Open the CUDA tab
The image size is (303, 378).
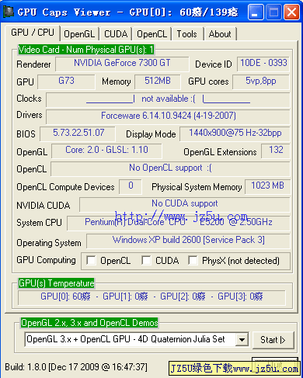[116, 34]
